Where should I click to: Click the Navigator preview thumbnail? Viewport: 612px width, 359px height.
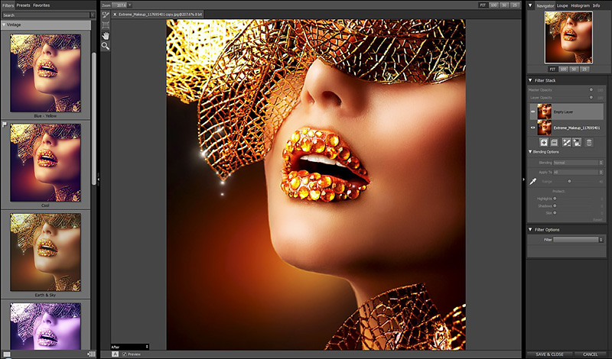[x=568, y=37]
